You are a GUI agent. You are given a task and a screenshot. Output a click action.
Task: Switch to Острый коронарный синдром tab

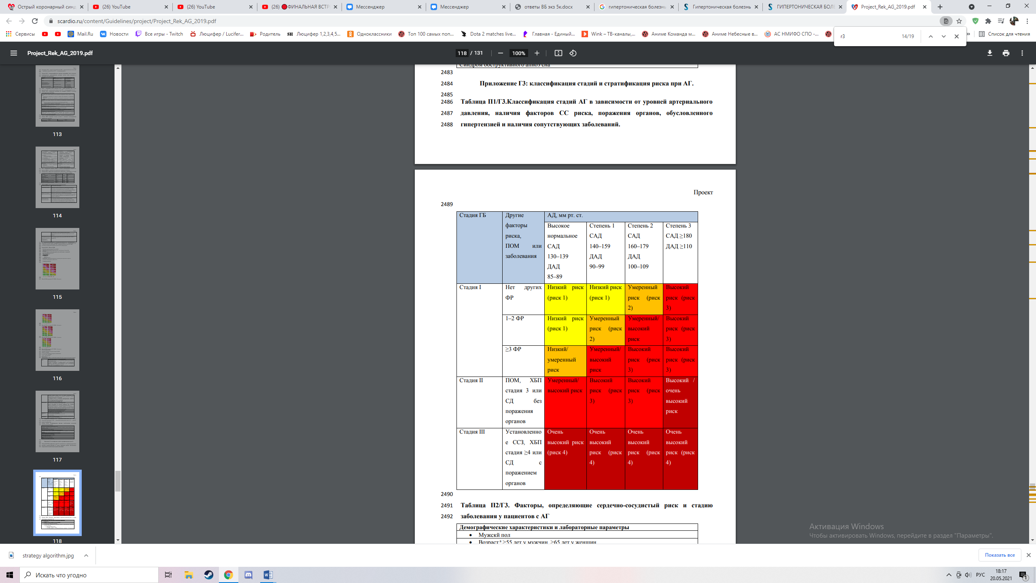[45, 7]
